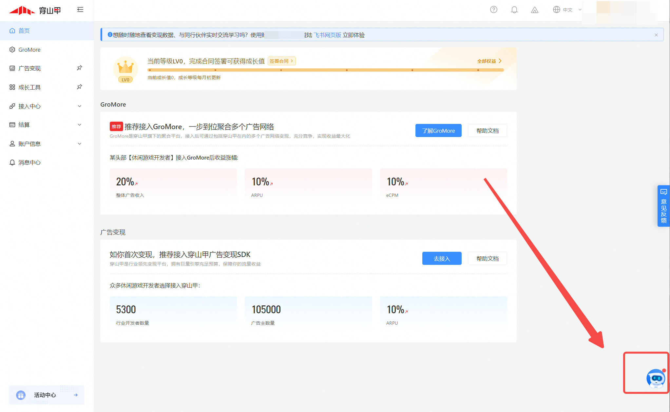The height and width of the screenshot is (412, 670).
Task: Click the 首页 house icon
Action: [x=12, y=31]
